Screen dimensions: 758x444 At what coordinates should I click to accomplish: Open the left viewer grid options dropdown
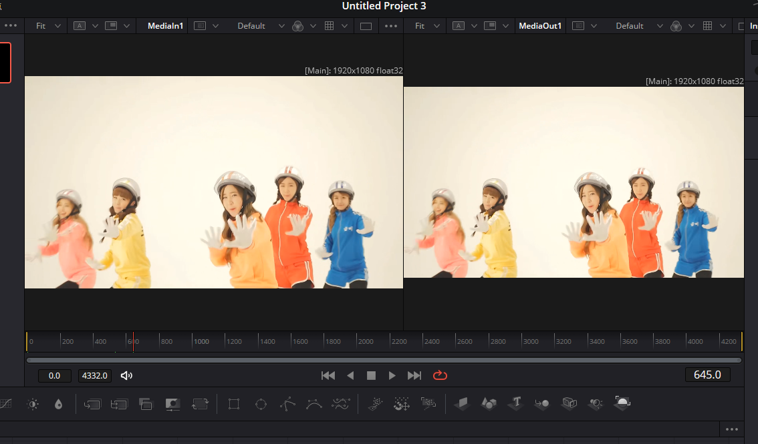point(344,26)
